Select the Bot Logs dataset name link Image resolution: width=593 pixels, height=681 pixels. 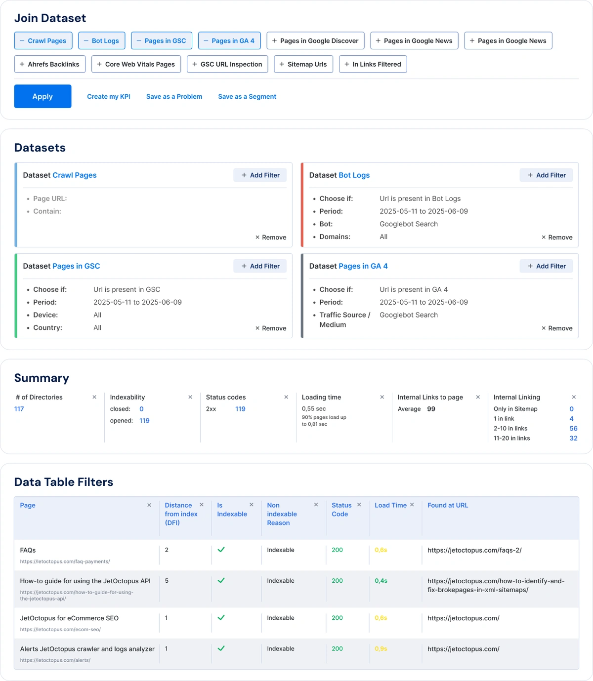354,175
